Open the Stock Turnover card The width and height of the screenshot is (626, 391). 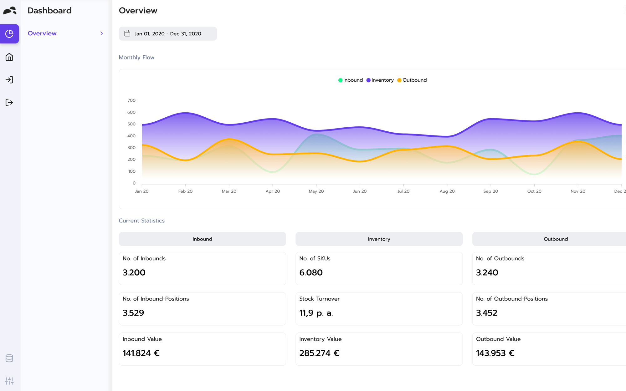click(379, 309)
